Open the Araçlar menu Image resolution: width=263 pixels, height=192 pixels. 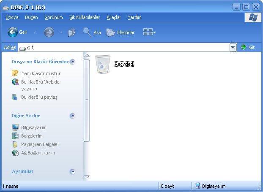114,17
